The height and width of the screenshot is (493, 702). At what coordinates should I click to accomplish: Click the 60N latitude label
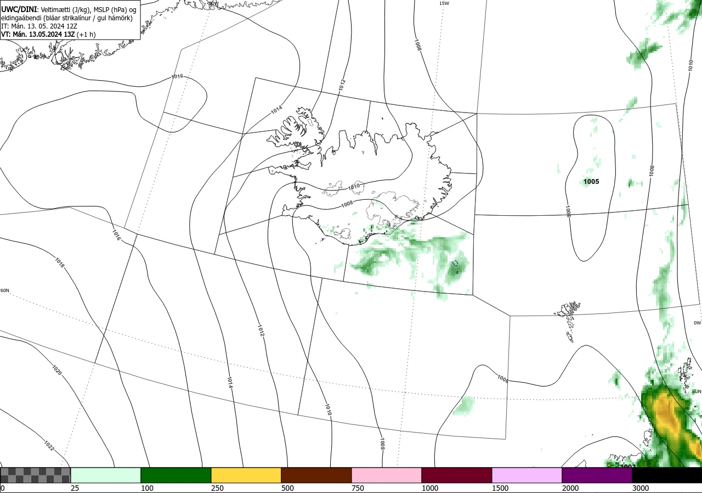[x=5, y=290]
